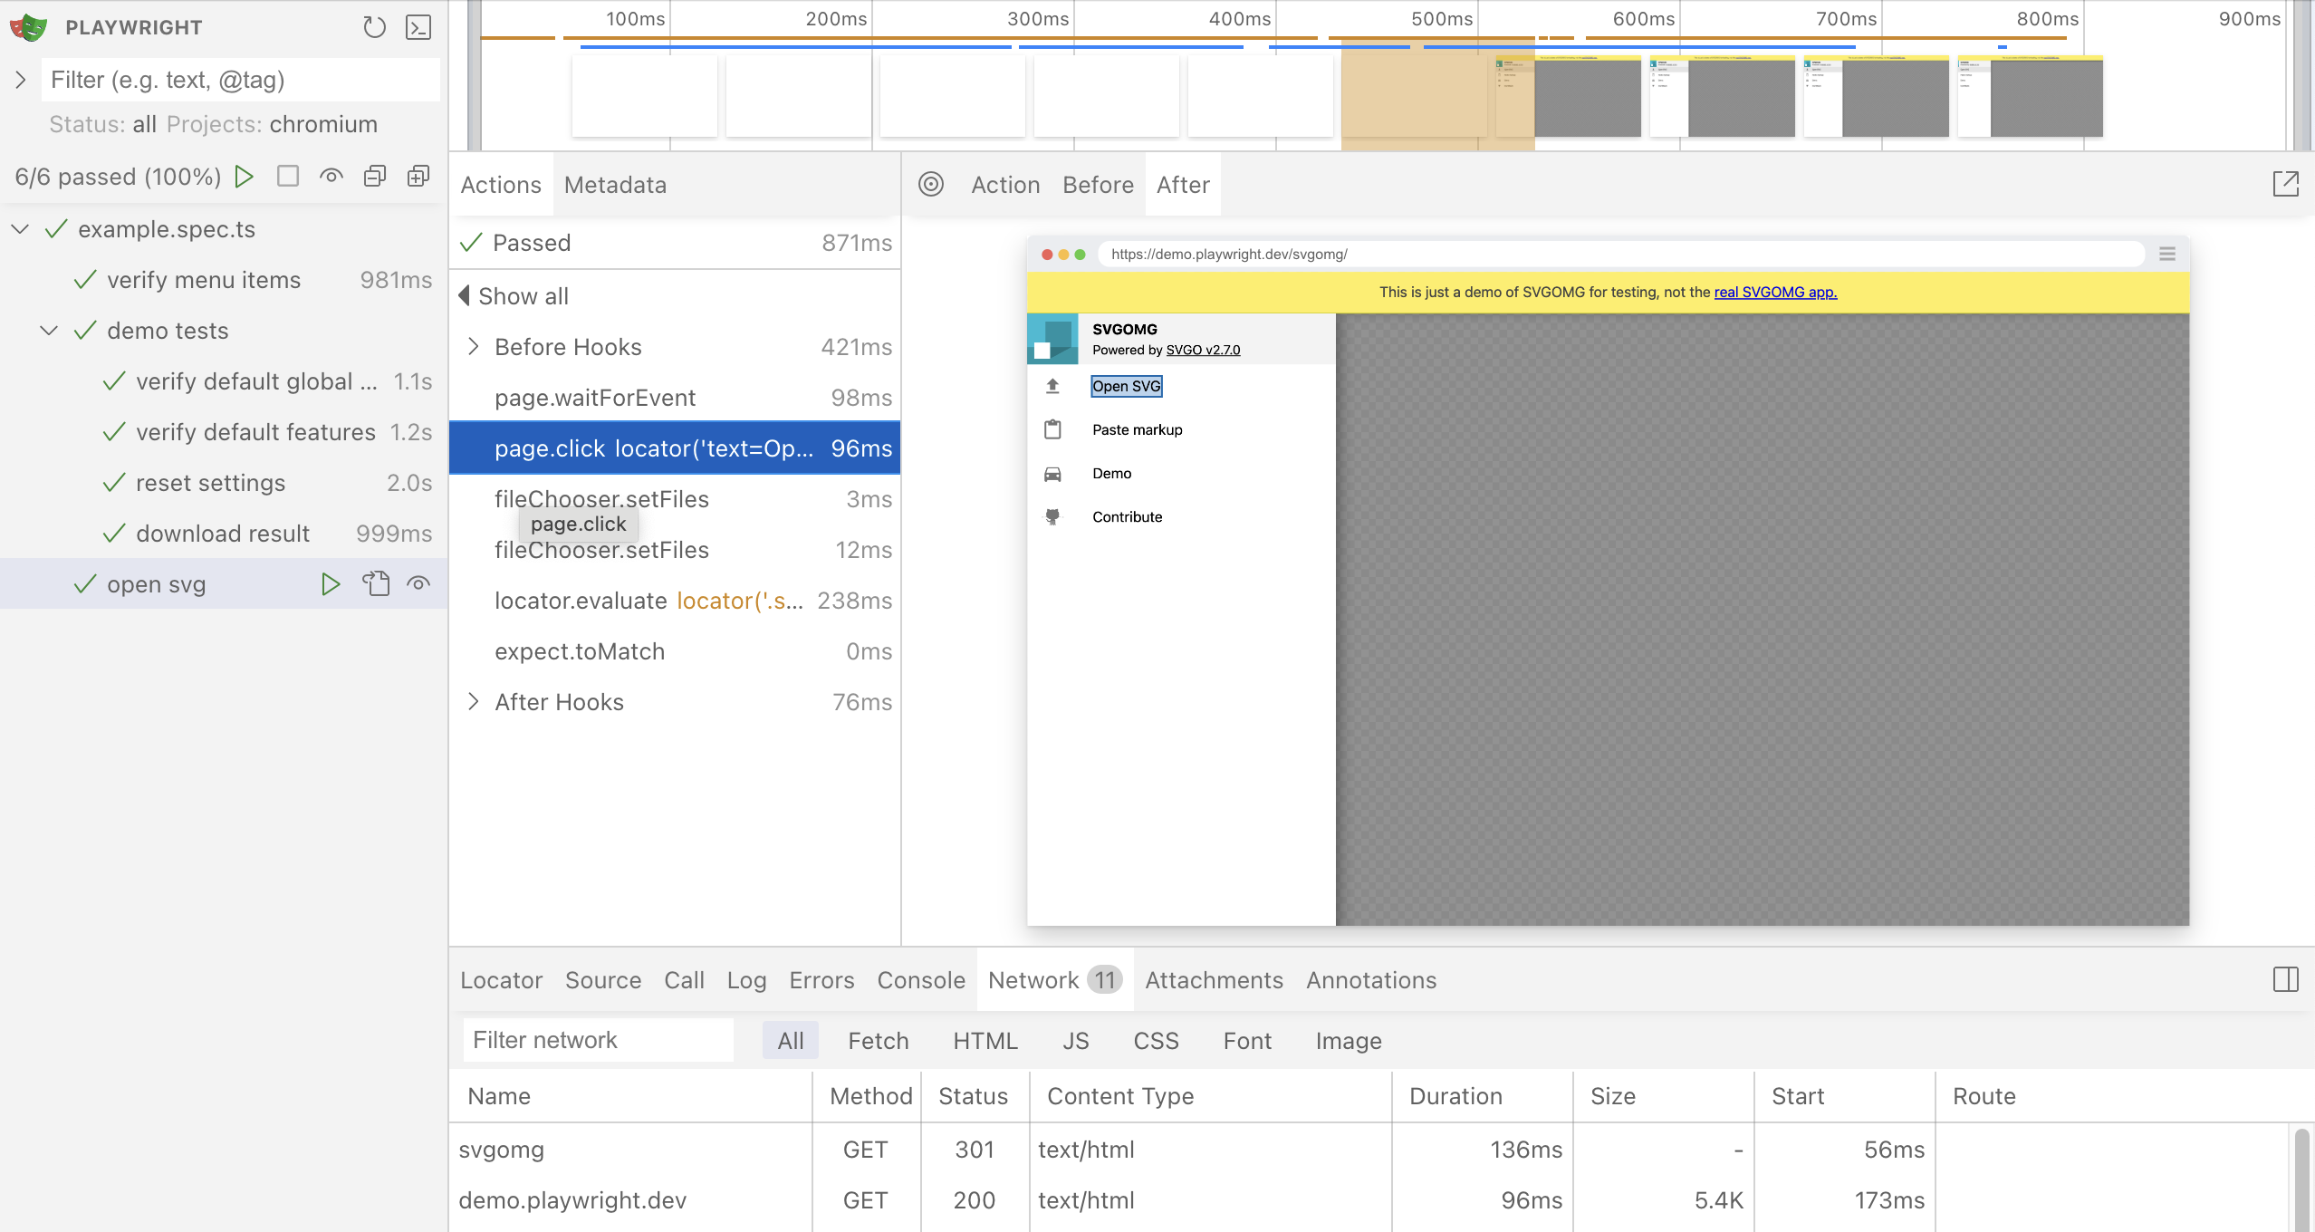Image resolution: width=2315 pixels, height=1232 pixels.
Task: Click the stop tests square icon
Action: [x=288, y=176]
